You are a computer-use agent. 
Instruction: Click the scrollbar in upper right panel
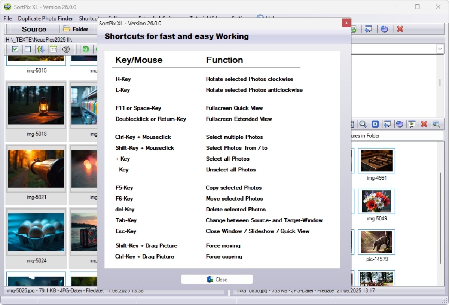(440, 82)
